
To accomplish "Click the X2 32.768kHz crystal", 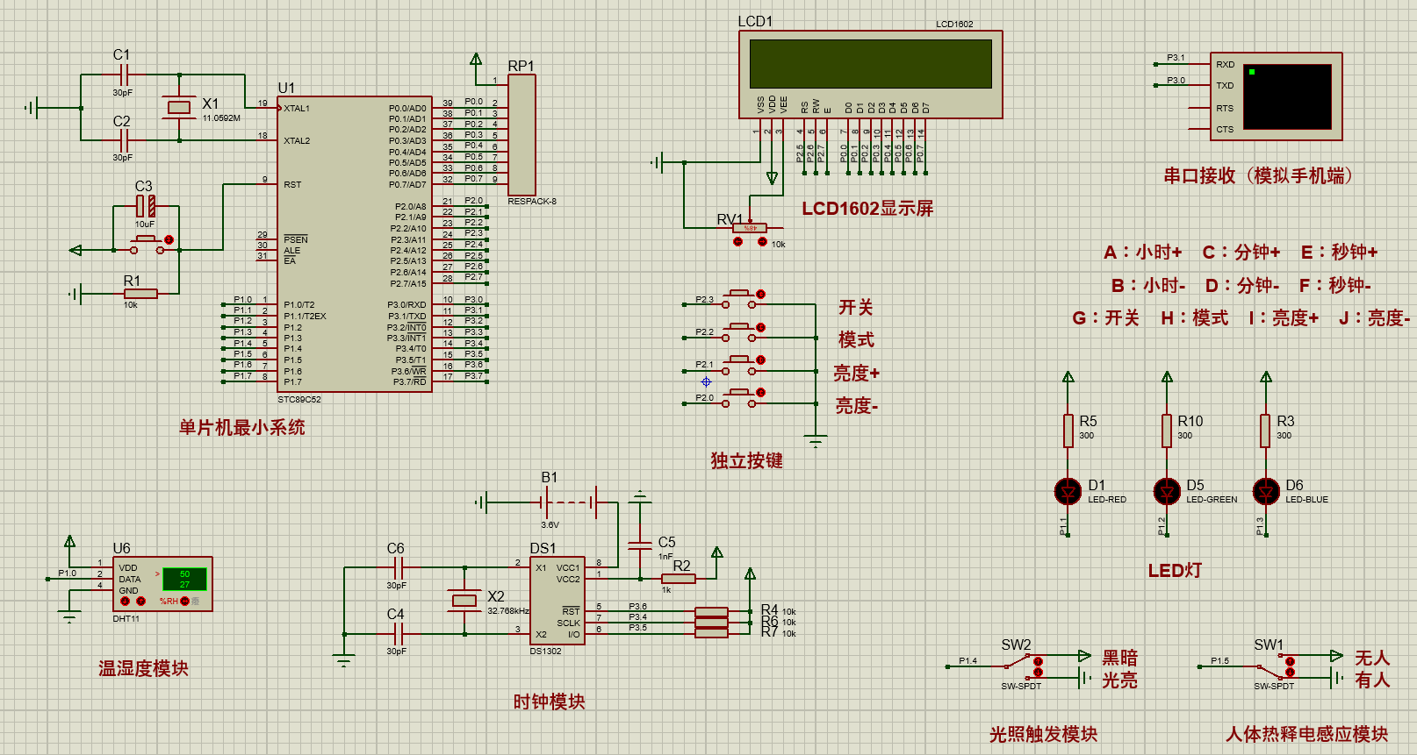I will coord(464,601).
